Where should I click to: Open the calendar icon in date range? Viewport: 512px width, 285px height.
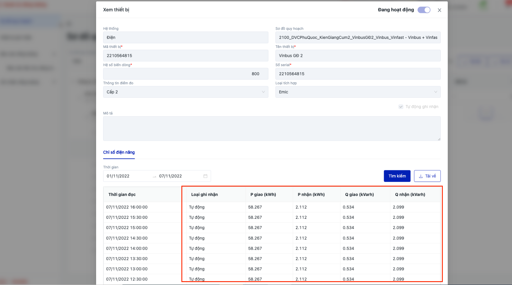[205, 176]
